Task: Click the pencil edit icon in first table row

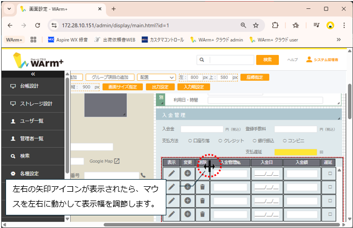Action: [x=172, y=173]
